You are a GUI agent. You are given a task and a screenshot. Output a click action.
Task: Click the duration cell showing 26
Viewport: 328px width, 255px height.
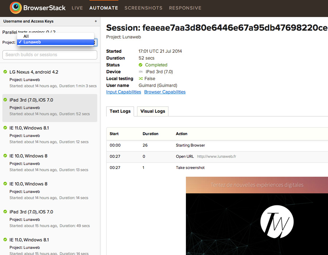[x=145, y=145]
